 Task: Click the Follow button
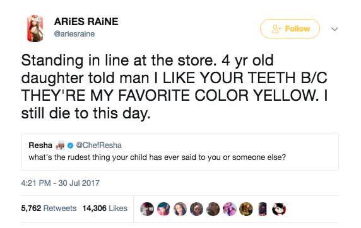coord(290,29)
